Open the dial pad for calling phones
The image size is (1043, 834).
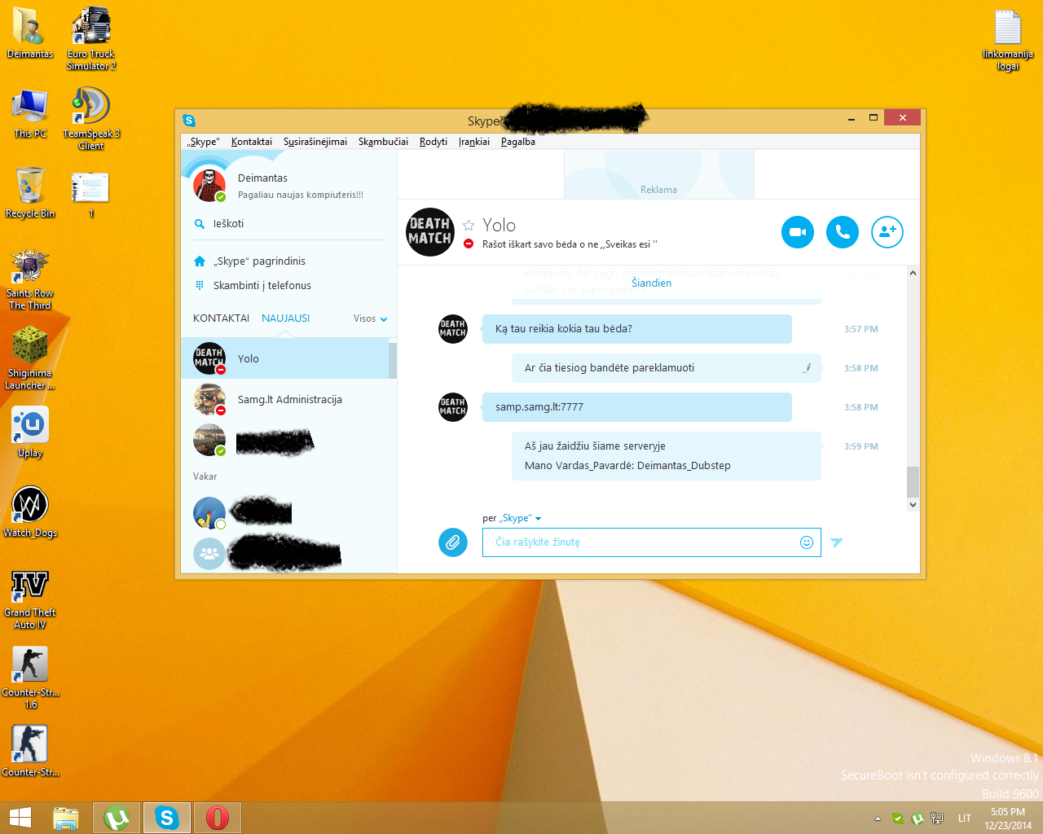coord(200,285)
